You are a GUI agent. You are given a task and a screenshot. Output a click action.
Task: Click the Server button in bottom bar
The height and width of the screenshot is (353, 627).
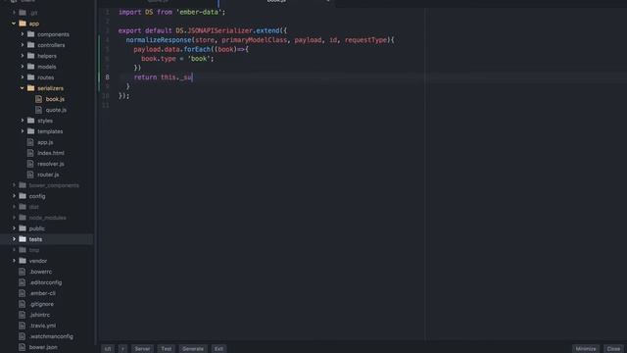point(142,349)
